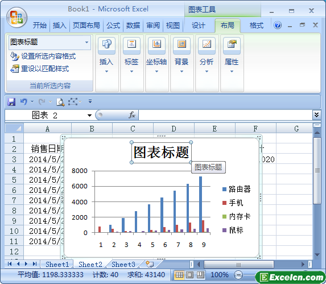The height and width of the screenshot is (284, 326).
Task: Switch to Sheet1 tab
Action: point(57,264)
